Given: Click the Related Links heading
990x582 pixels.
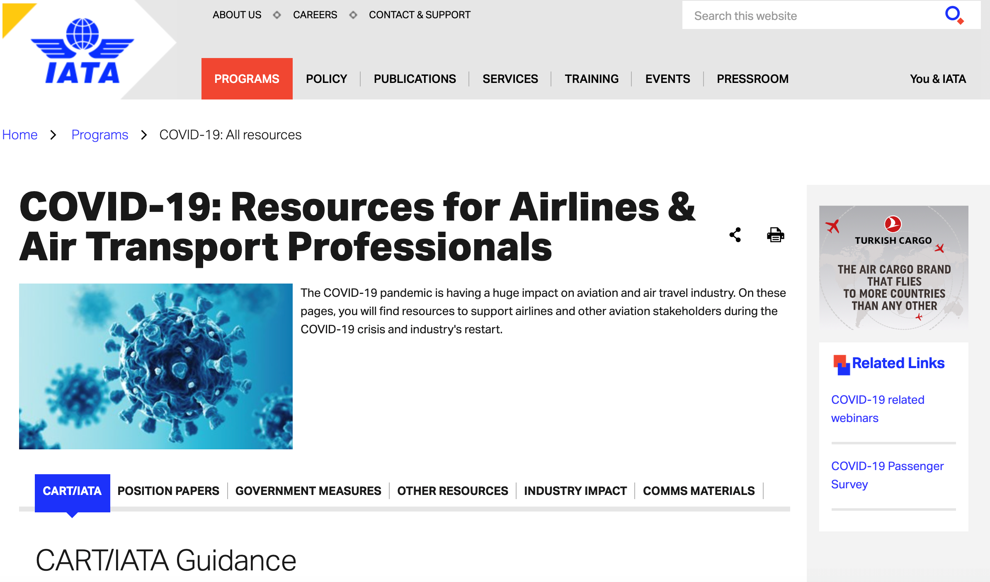Looking at the screenshot, I should [x=898, y=363].
